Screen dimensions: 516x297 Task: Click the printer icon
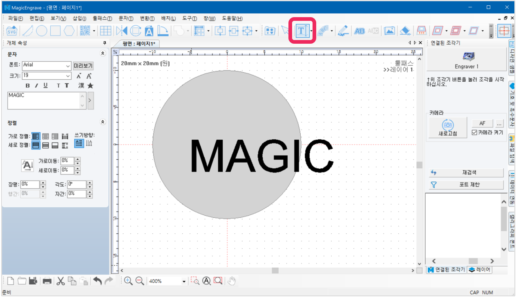coord(47,281)
